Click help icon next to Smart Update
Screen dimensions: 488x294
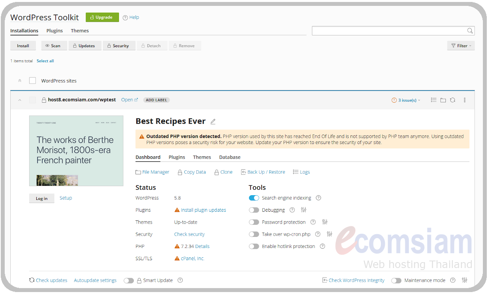180,280
